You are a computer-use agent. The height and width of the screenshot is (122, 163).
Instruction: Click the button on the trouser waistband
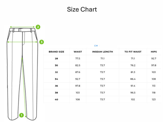20,30
